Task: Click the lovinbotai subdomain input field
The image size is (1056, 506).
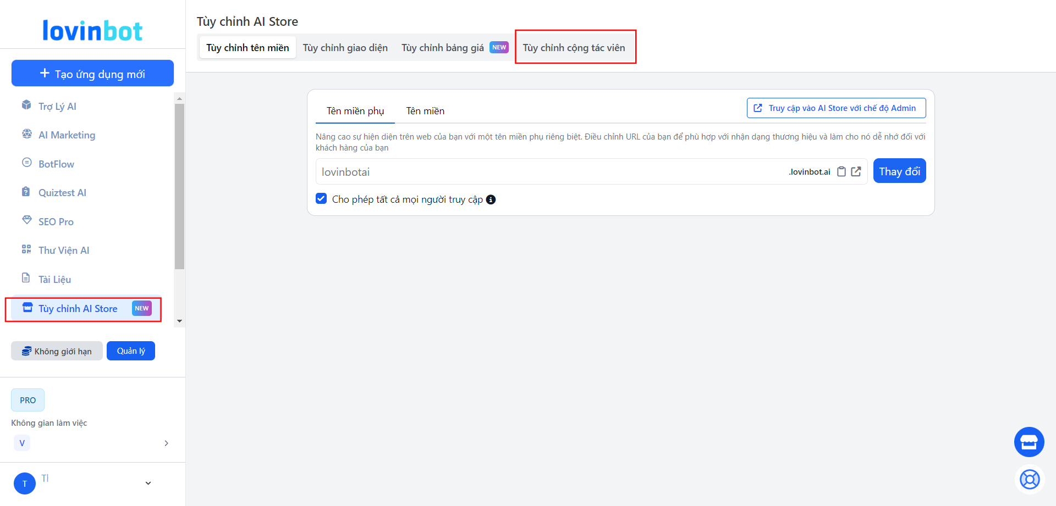Action: point(550,172)
